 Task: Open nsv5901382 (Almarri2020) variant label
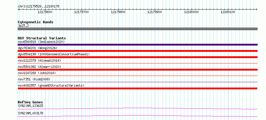pyautogui.click(x=39, y=67)
